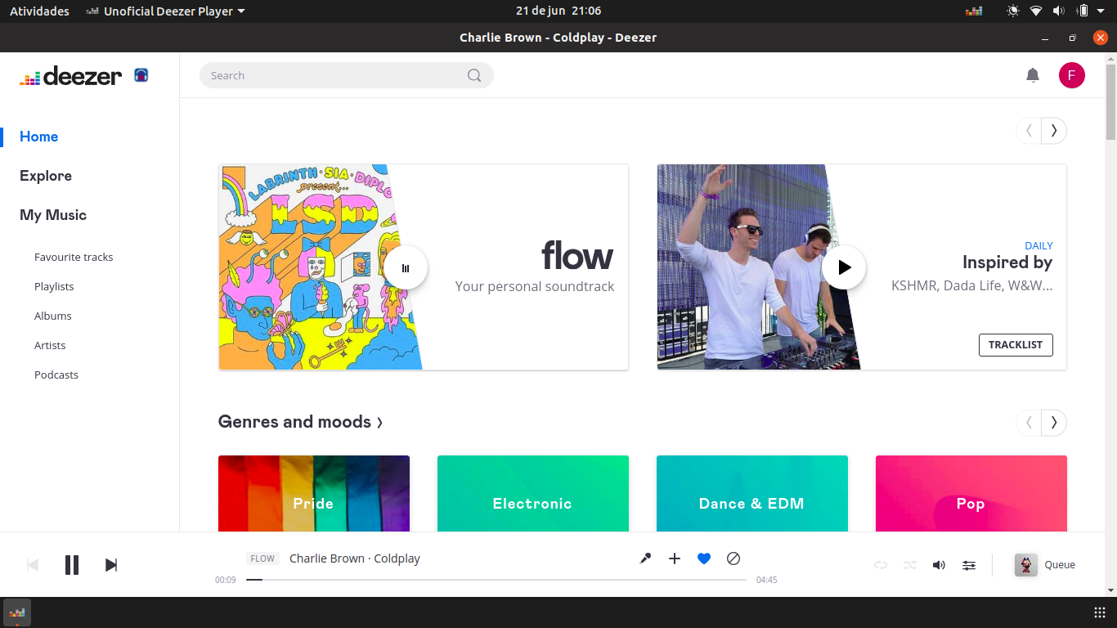The width and height of the screenshot is (1117, 628).
Task: Click the volume icon in top bar
Action: (1059, 11)
